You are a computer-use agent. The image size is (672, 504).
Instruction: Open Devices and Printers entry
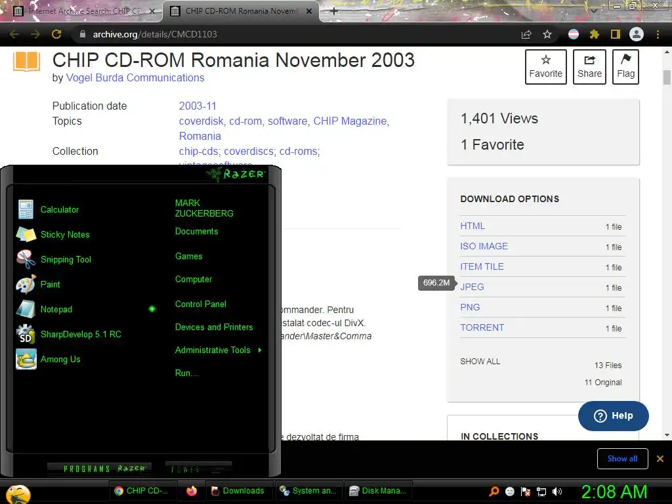coord(214,327)
